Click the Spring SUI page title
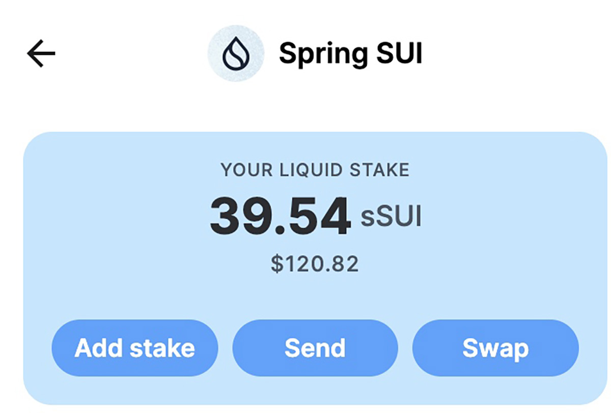 point(351,53)
